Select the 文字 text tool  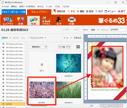[59, 20]
